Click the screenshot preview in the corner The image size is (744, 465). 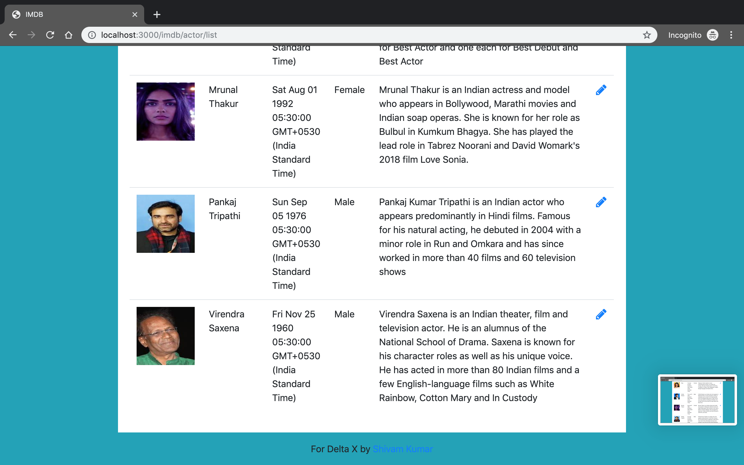[697, 400]
